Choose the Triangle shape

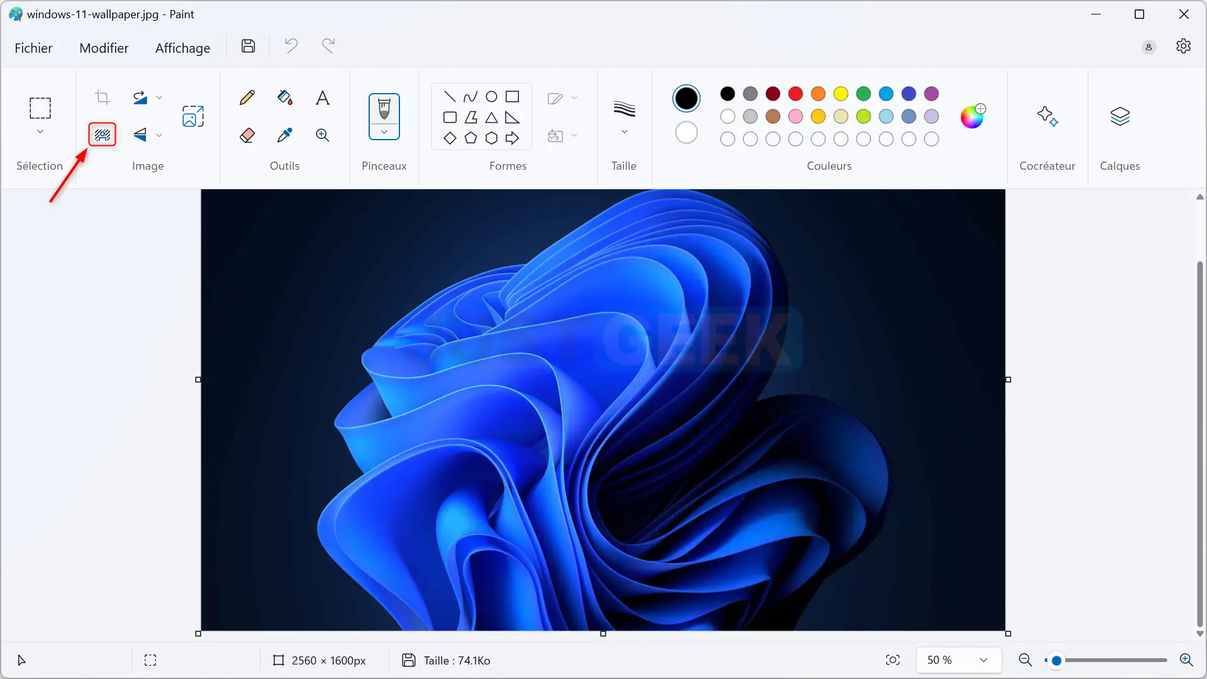pos(492,118)
